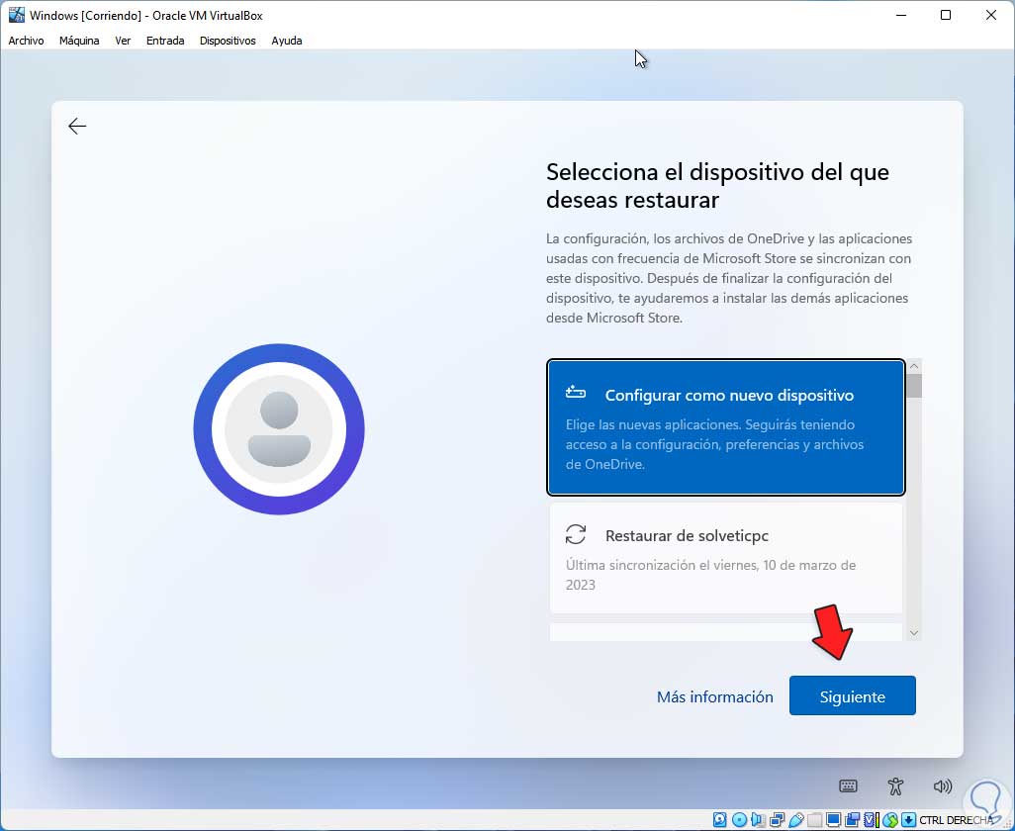The height and width of the screenshot is (831, 1015).
Task: Click the hard disk activity indicator
Action: click(x=720, y=820)
